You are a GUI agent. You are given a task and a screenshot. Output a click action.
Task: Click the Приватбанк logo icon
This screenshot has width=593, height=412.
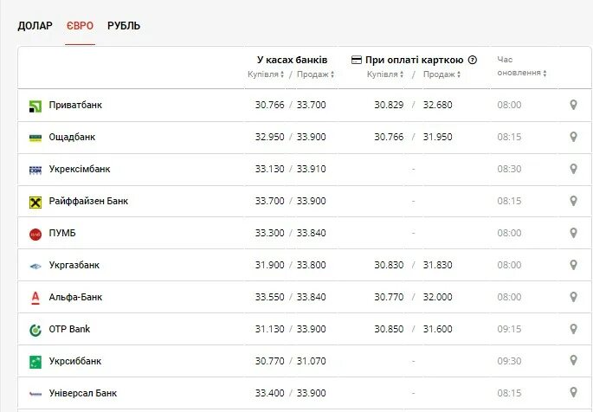(x=35, y=106)
